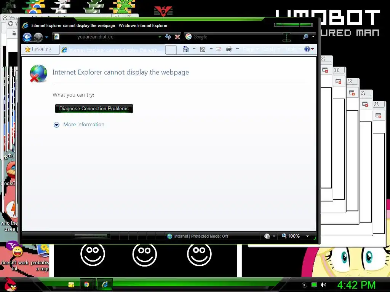The image size is (390, 292).
Task: Expand the Print options dropdown arrow
Action: pyautogui.click(x=237, y=49)
